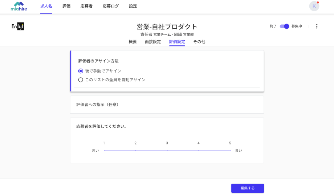Click rating point 1 on the scale
Image resolution: width=334 pixels, height=196 pixels.
(104, 151)
